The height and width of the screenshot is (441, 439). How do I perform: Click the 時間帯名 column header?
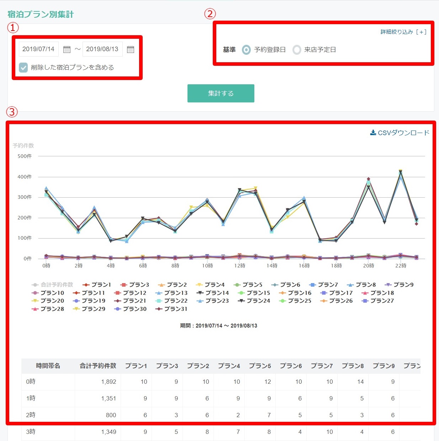[x=48, y=366]
